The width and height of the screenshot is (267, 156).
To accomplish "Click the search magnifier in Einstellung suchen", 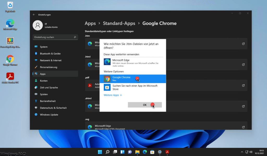I will [x=75, y=37].
